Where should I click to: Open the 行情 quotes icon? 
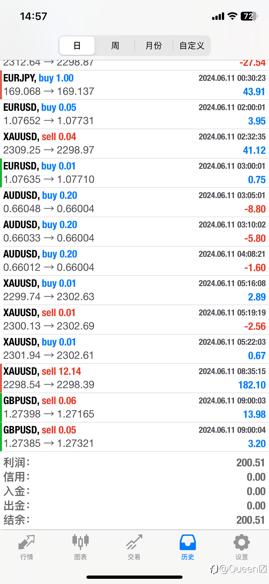click(27, 542)
